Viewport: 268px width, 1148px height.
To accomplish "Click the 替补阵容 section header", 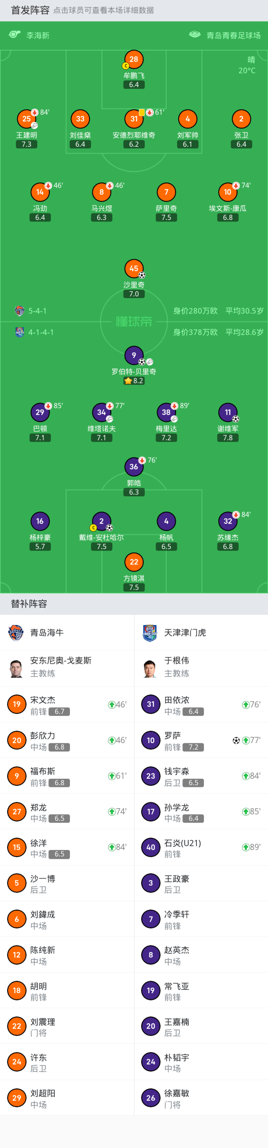I will 29,604.
